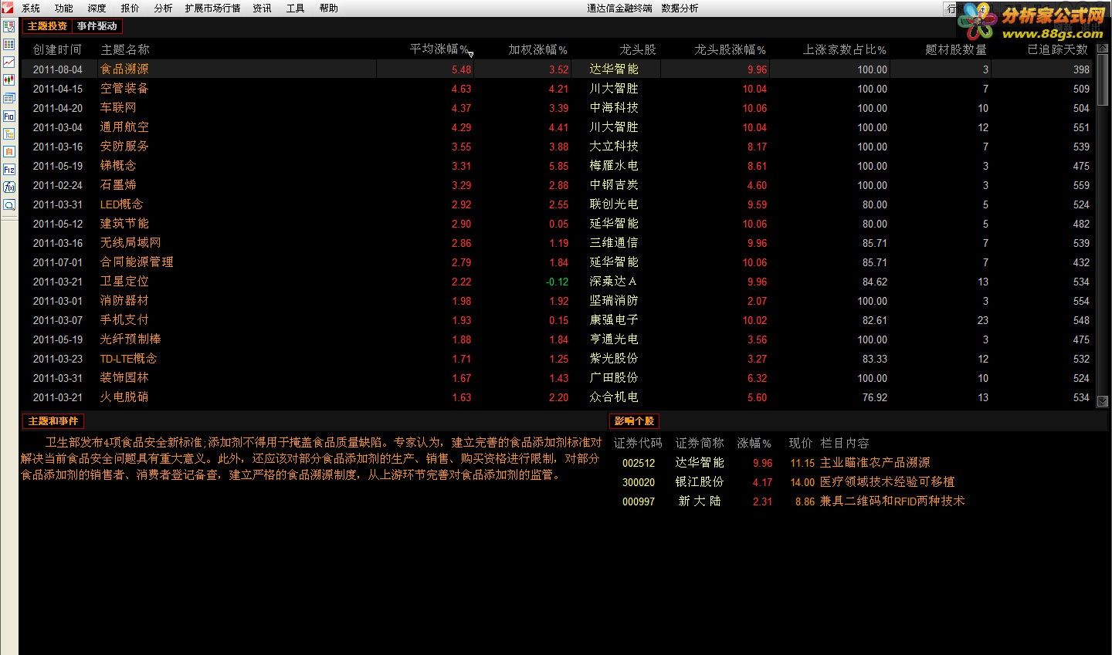Click the orange 自 self-selected stocks icon
1112x655 pixels.
[9, 152]
